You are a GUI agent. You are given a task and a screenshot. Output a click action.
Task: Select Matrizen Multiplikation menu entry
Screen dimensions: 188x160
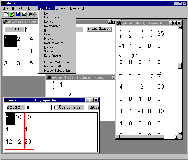pyautogui.click(x=57, y=62)
